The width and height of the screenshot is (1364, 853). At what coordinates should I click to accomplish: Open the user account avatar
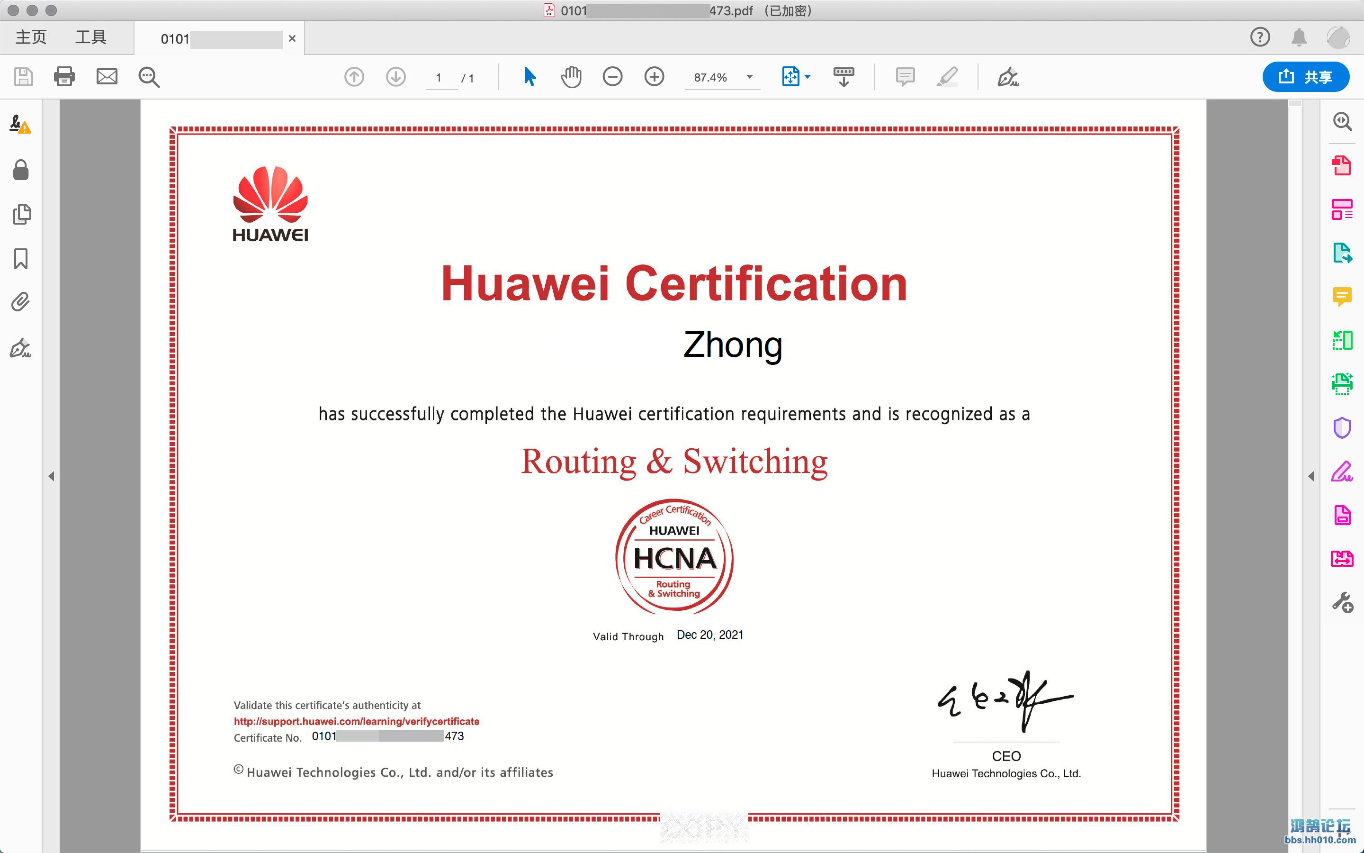coord(1338,38)
